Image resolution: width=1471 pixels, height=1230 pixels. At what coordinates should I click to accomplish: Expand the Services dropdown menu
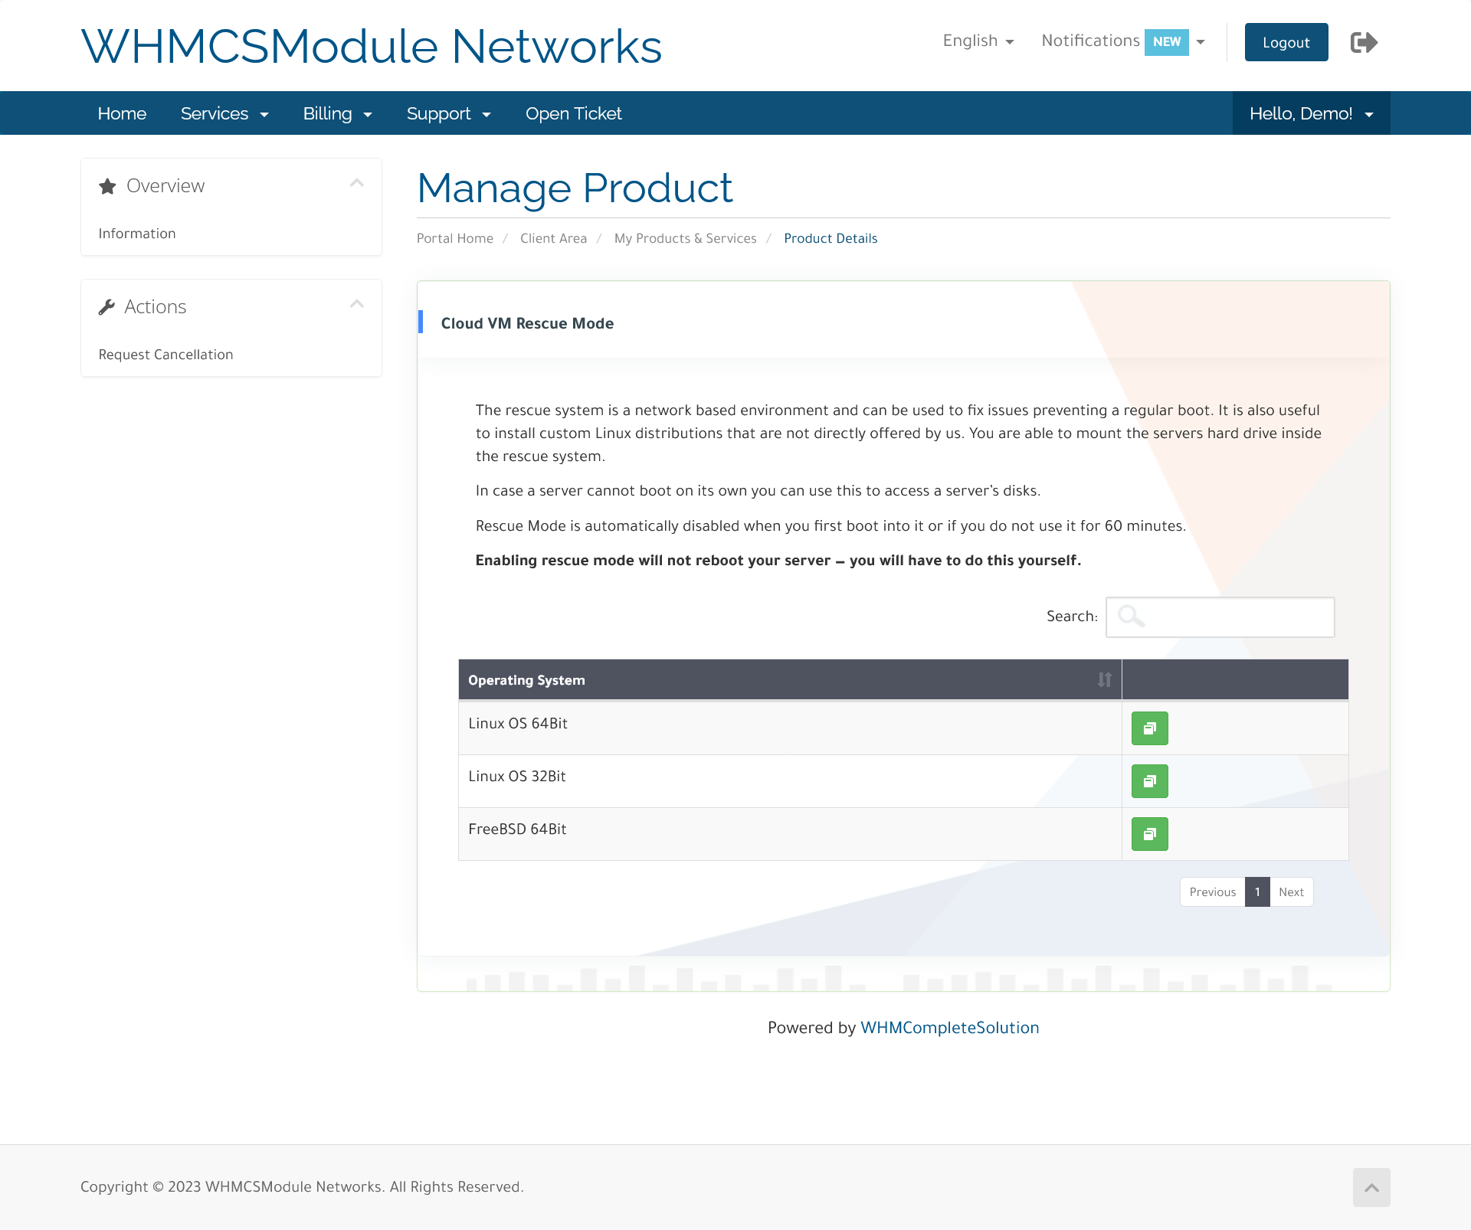click(x=224, y=113)
